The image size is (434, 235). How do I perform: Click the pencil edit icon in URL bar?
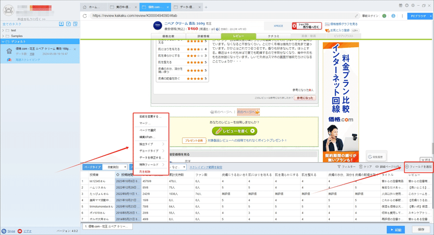tap(356, 16)
